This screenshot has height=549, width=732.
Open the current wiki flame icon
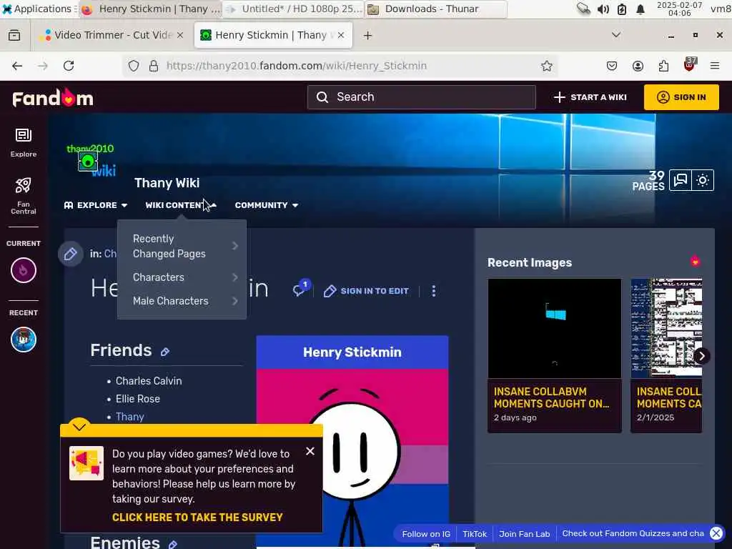point(24,270)
